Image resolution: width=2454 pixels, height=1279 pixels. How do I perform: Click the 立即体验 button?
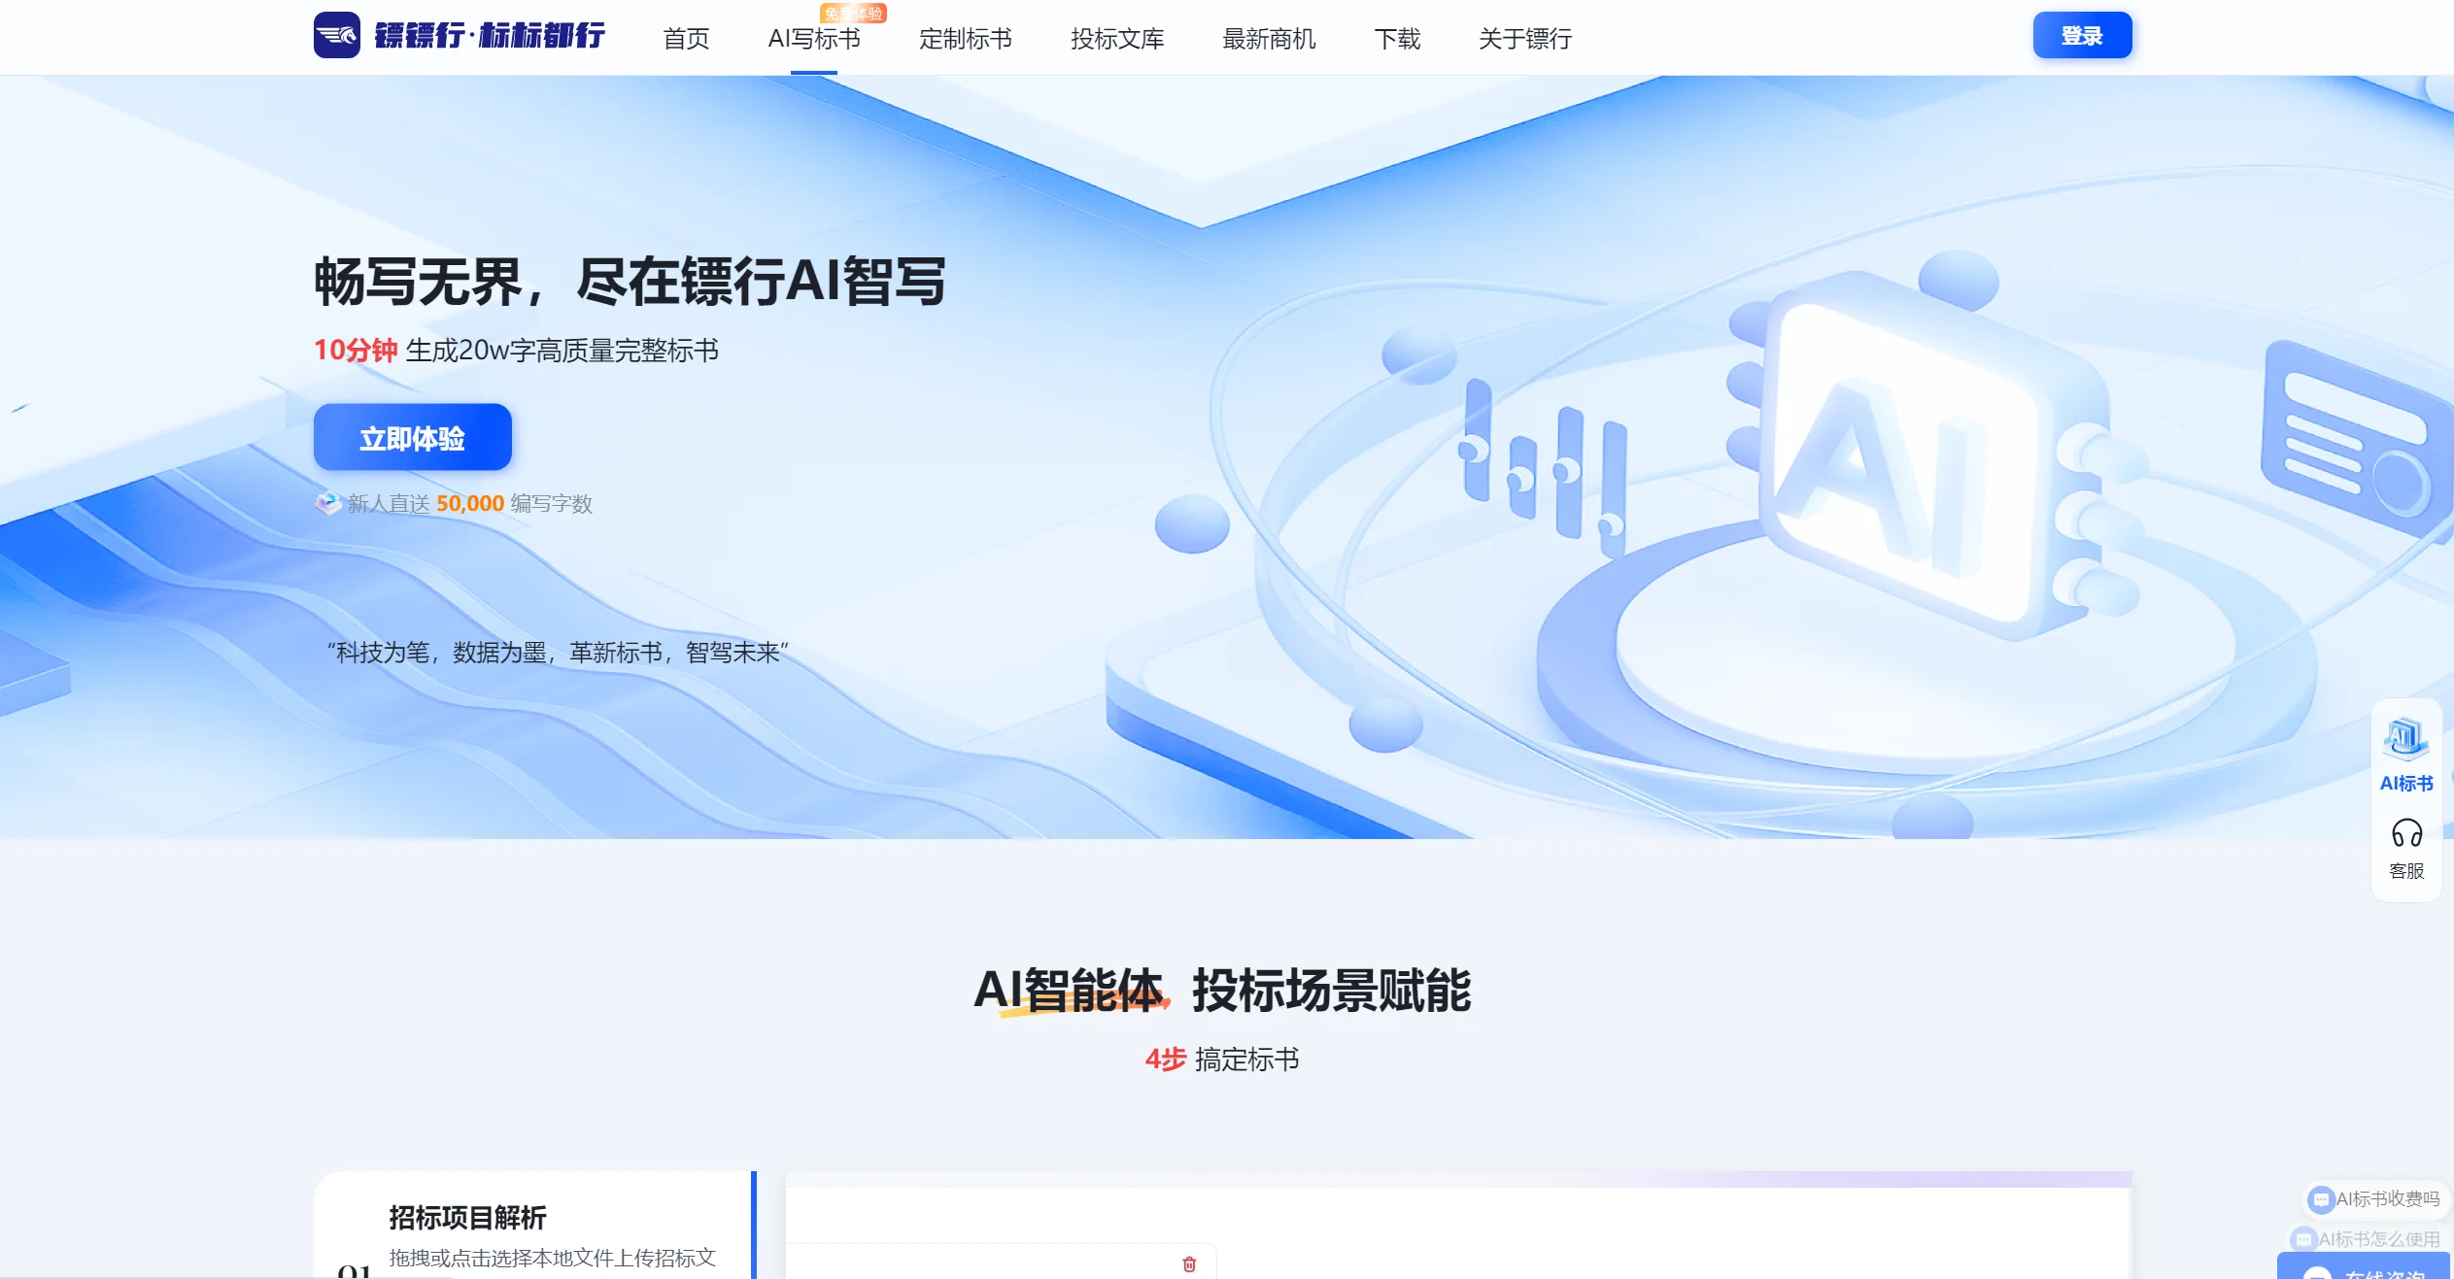pyautogui.click(x=412, y=437)
